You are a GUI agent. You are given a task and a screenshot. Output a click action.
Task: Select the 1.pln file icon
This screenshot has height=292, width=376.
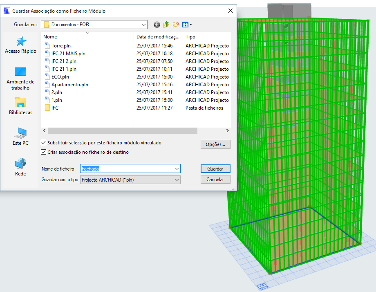[47, 100]
